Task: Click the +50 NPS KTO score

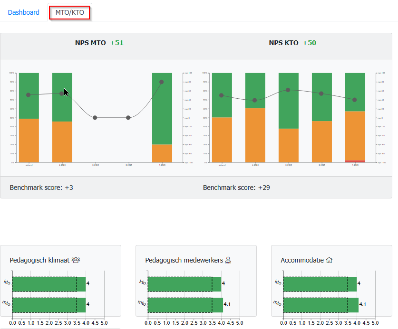Action: 309,43
